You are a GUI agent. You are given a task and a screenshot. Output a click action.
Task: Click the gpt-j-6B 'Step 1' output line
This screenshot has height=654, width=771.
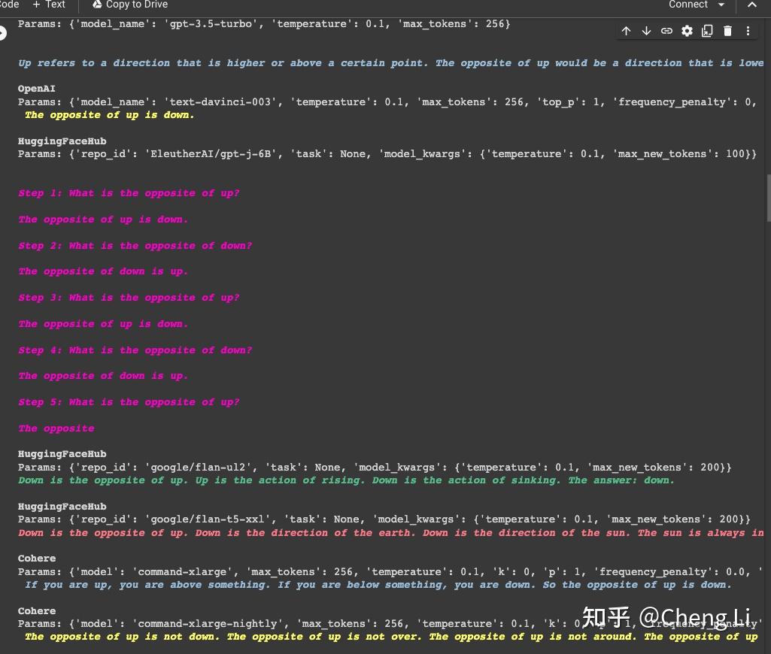coord(129,193)
